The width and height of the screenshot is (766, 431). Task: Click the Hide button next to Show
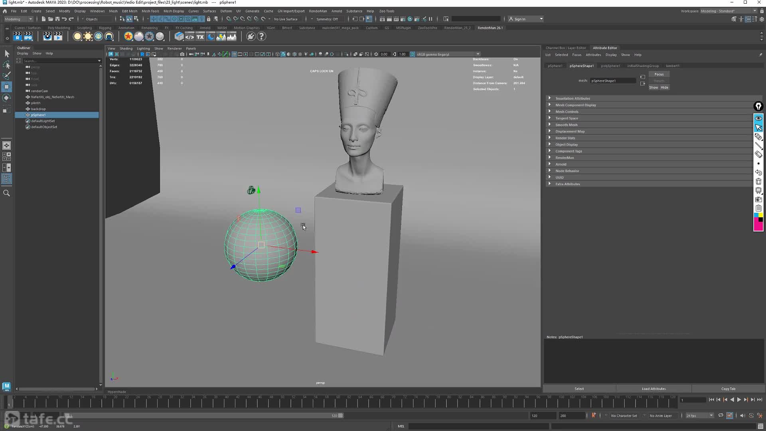664,87
